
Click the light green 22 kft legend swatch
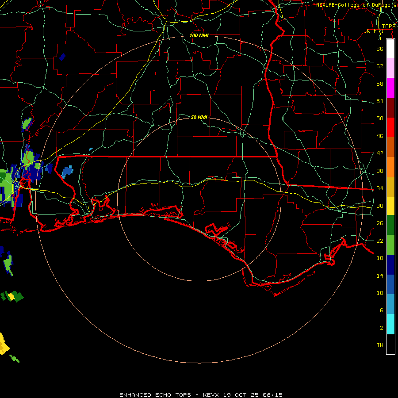click(x=390, y=245)
